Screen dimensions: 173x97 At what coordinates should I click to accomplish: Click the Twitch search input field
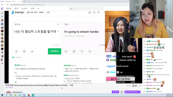coord(85,9)
